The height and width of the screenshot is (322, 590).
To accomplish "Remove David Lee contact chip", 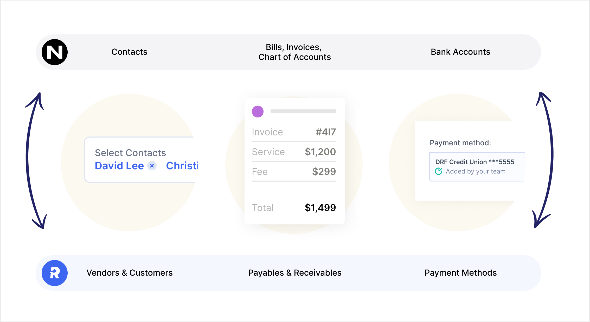I will click(152, 166).
